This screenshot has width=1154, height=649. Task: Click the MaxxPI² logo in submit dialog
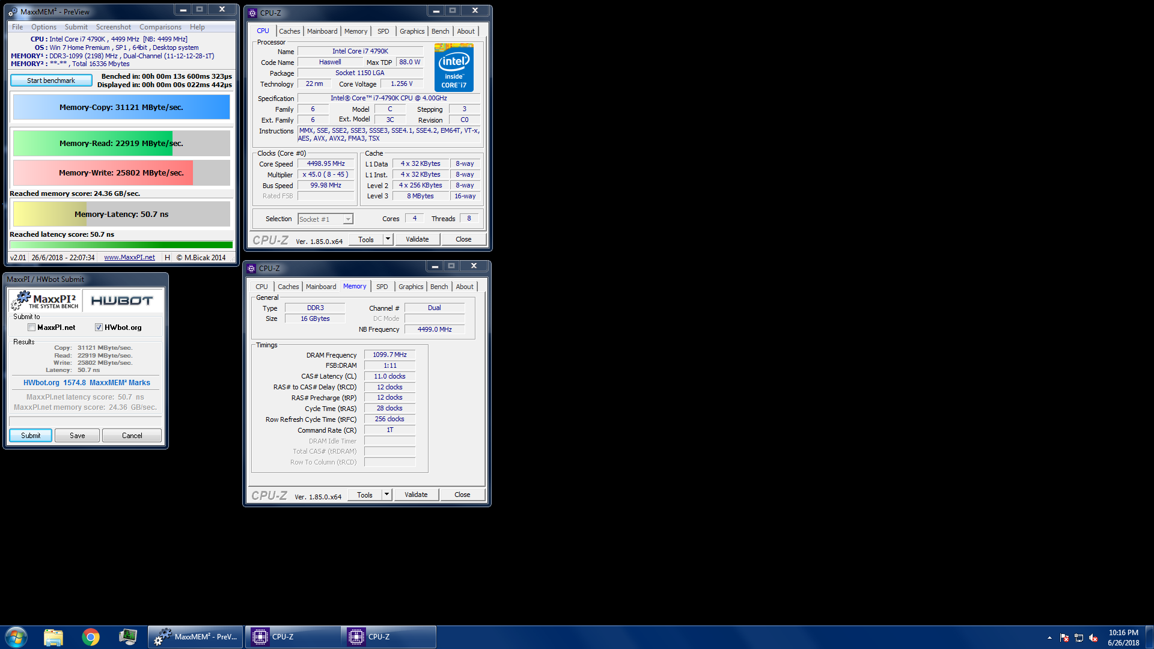tap(46, 300)
